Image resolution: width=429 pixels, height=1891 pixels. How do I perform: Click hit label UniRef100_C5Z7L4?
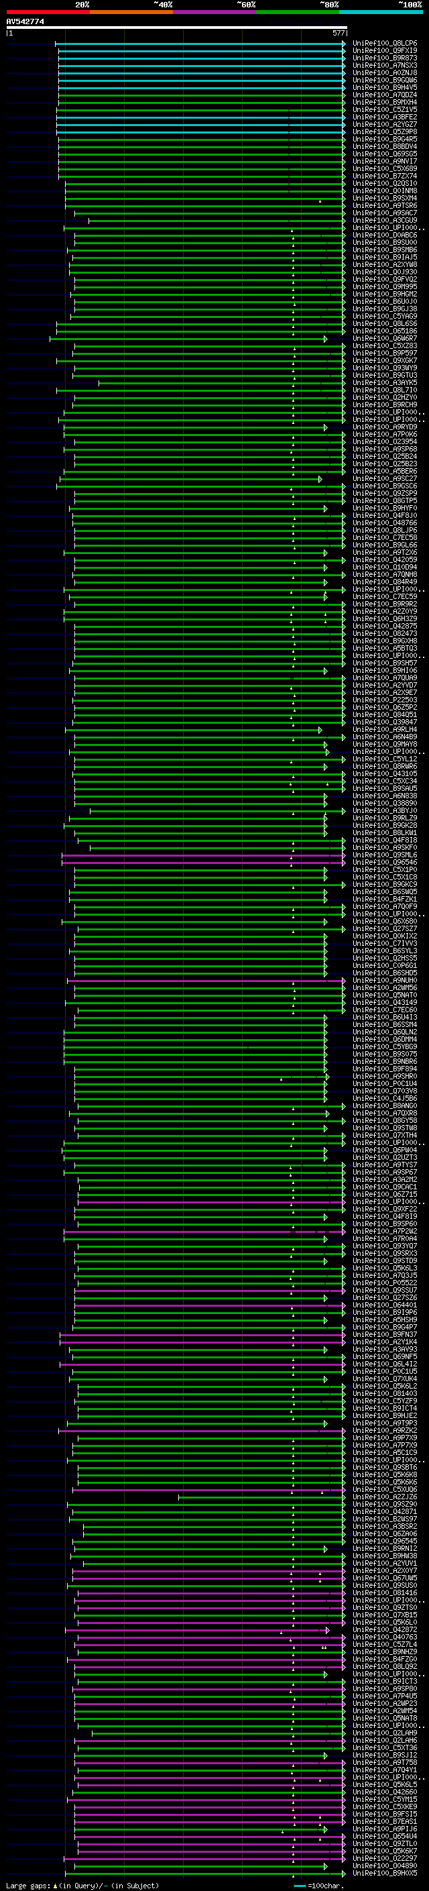click(385, 1644)
